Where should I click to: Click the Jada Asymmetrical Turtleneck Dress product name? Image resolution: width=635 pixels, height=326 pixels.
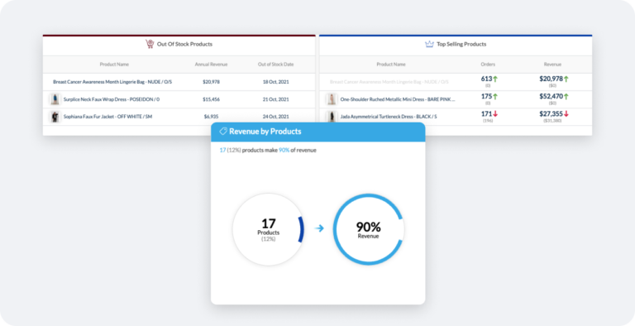[x=389, y=117]
